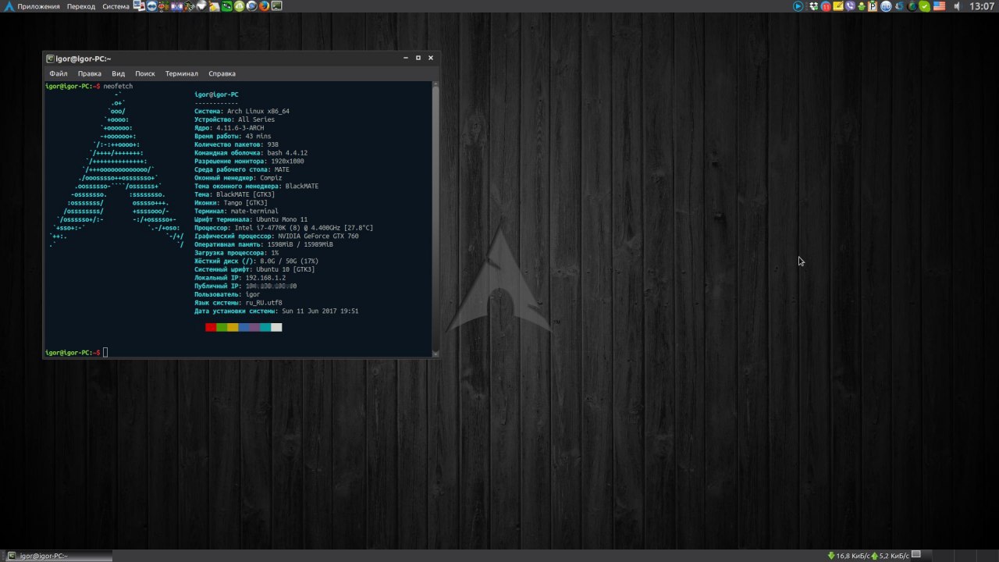Image resolution: width=999 pixels, height=562 pixels.
Task: Open the green buddy messenger tray icon
Action: [862, 6]
